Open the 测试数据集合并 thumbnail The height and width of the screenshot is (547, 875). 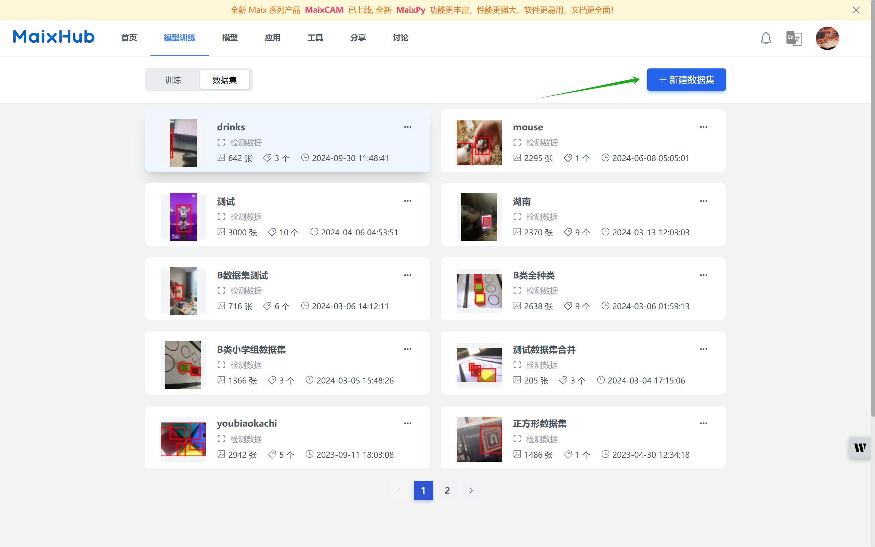[x=479, y=365]
